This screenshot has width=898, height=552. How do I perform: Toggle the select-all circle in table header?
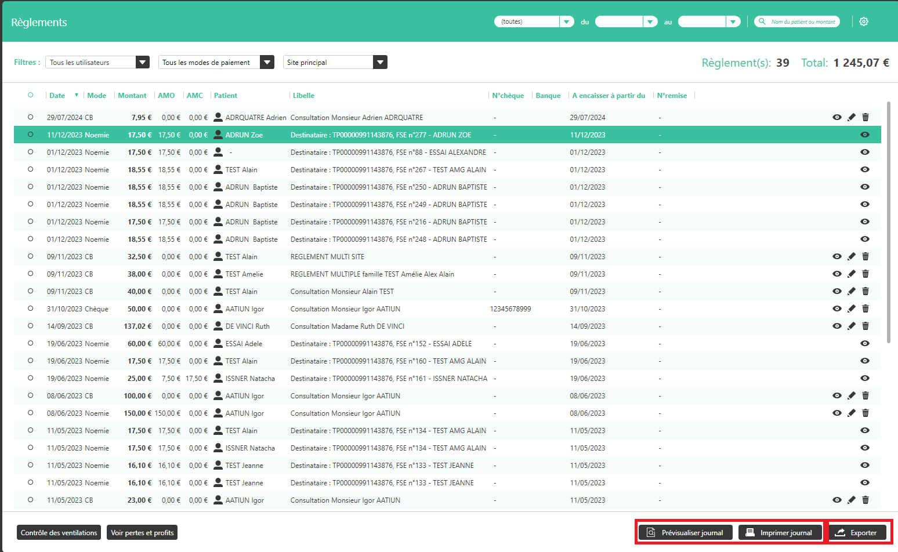31,95
